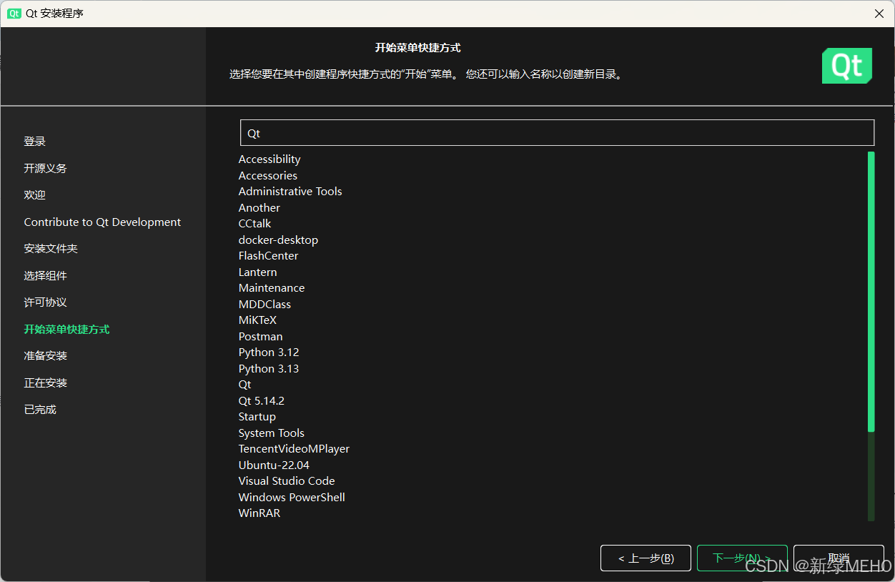Image resolution: width=895 pixels, height=582 pixels.
Task: Choose Administrative Tools from the list
Action: [290, 192]
